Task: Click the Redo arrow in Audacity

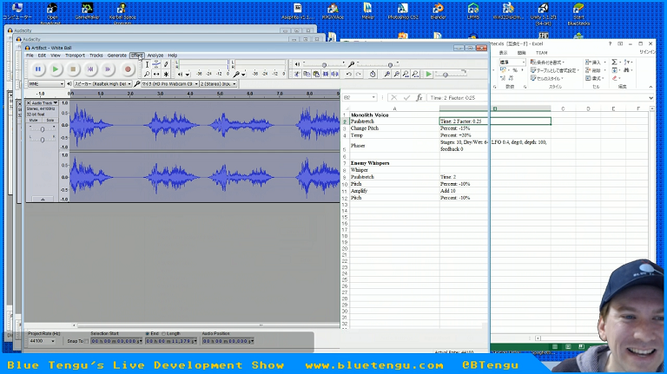Action: [359, 74]
